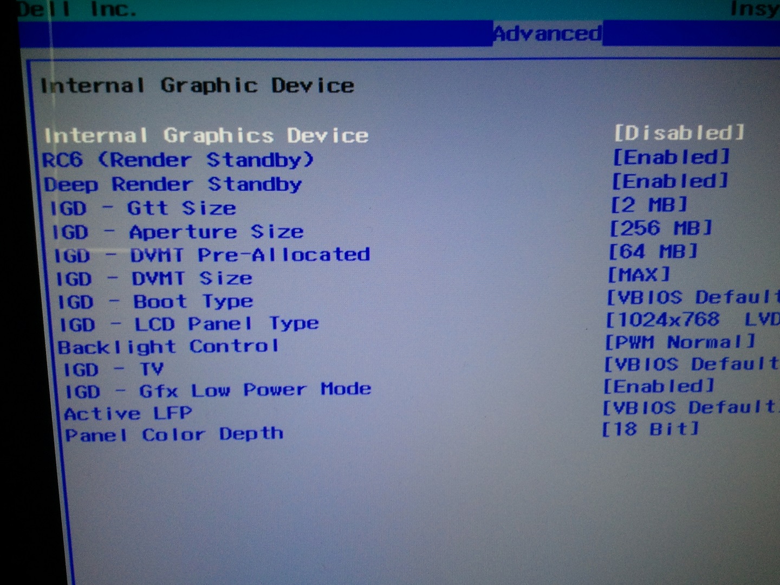Select Panel Color Depth option
This screenshot has height=585, width=780.
click(x=174, y=434)
